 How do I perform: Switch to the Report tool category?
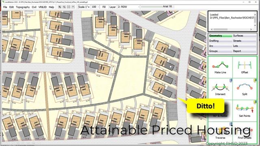245,51
